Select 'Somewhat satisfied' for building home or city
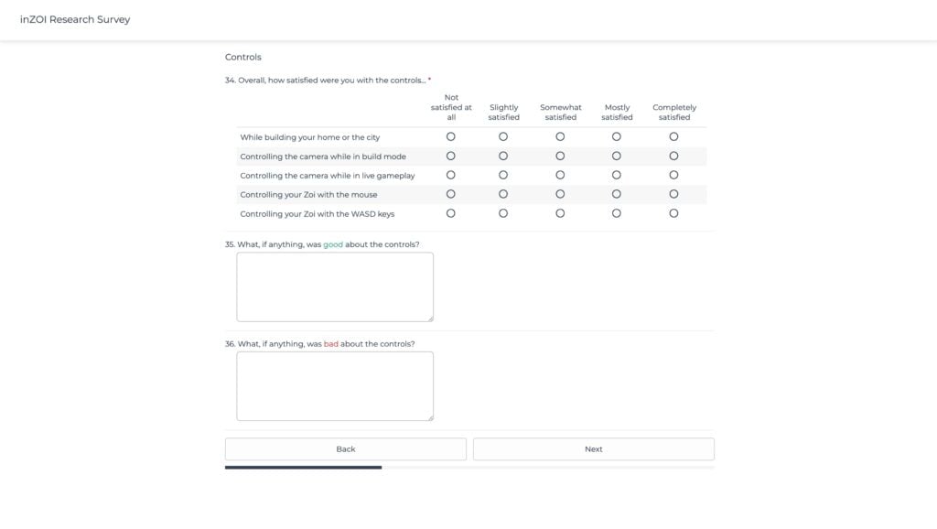Image resolution: width=937 pixels, height=529 pixels. click(560, 136)
